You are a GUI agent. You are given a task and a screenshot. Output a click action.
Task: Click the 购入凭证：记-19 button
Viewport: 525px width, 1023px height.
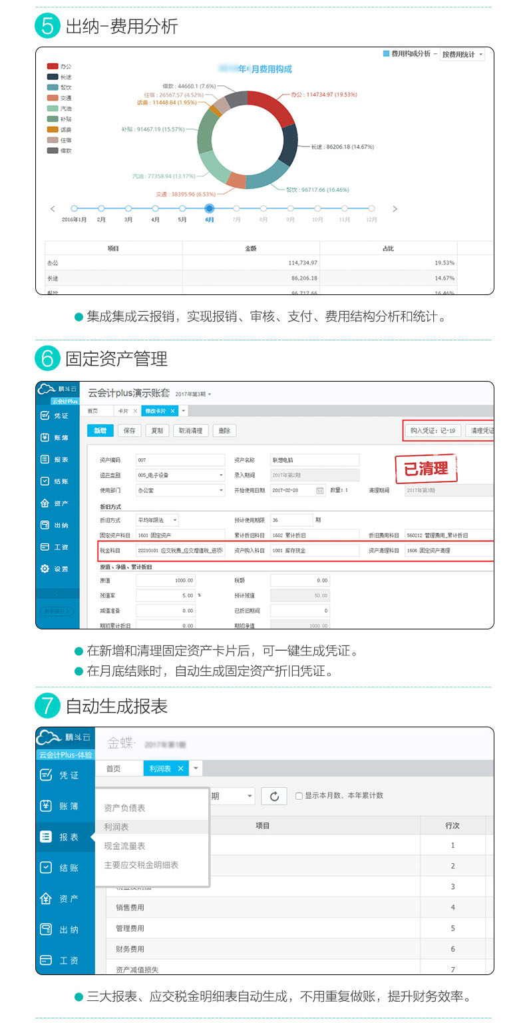pyautogui.click(x=433, y=431)
